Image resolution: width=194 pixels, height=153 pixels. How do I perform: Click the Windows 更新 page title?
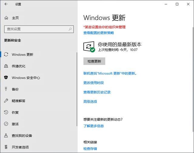tap(104, 18)
